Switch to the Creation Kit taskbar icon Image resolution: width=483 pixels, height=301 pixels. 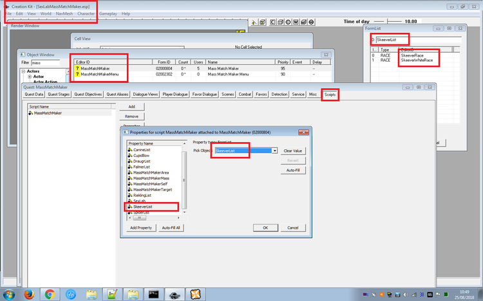tap(175, 294)
